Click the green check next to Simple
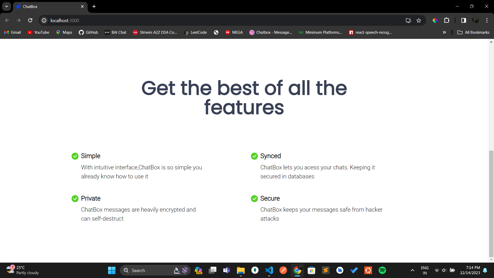 pos(75,156)
